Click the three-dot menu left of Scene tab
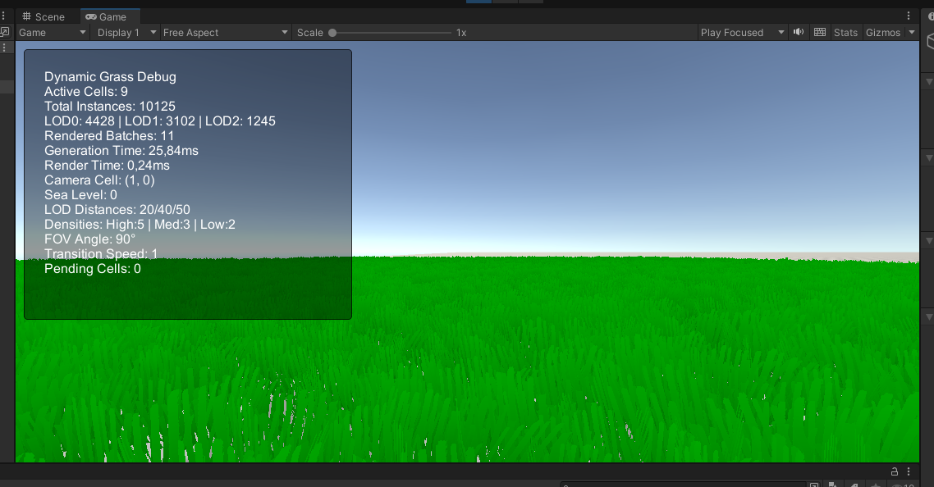 click(x=3, y=16)
